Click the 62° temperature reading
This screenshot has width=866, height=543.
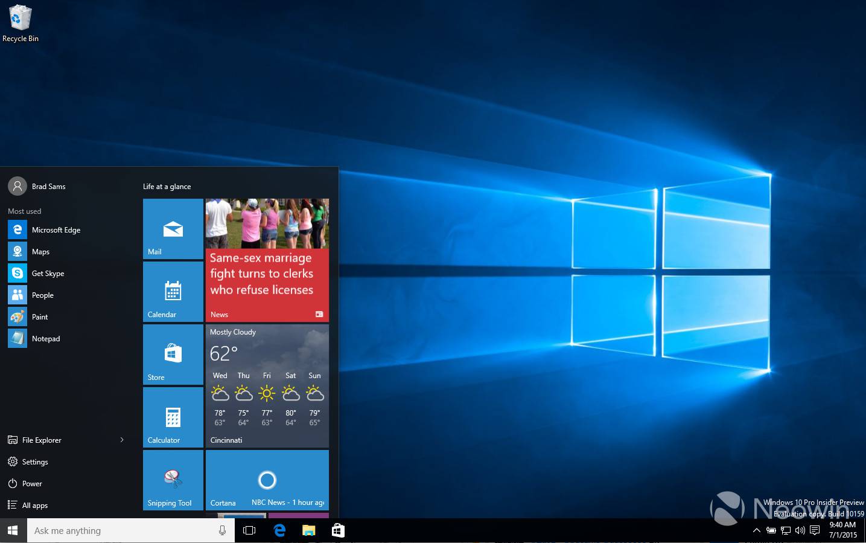[224, 353]
